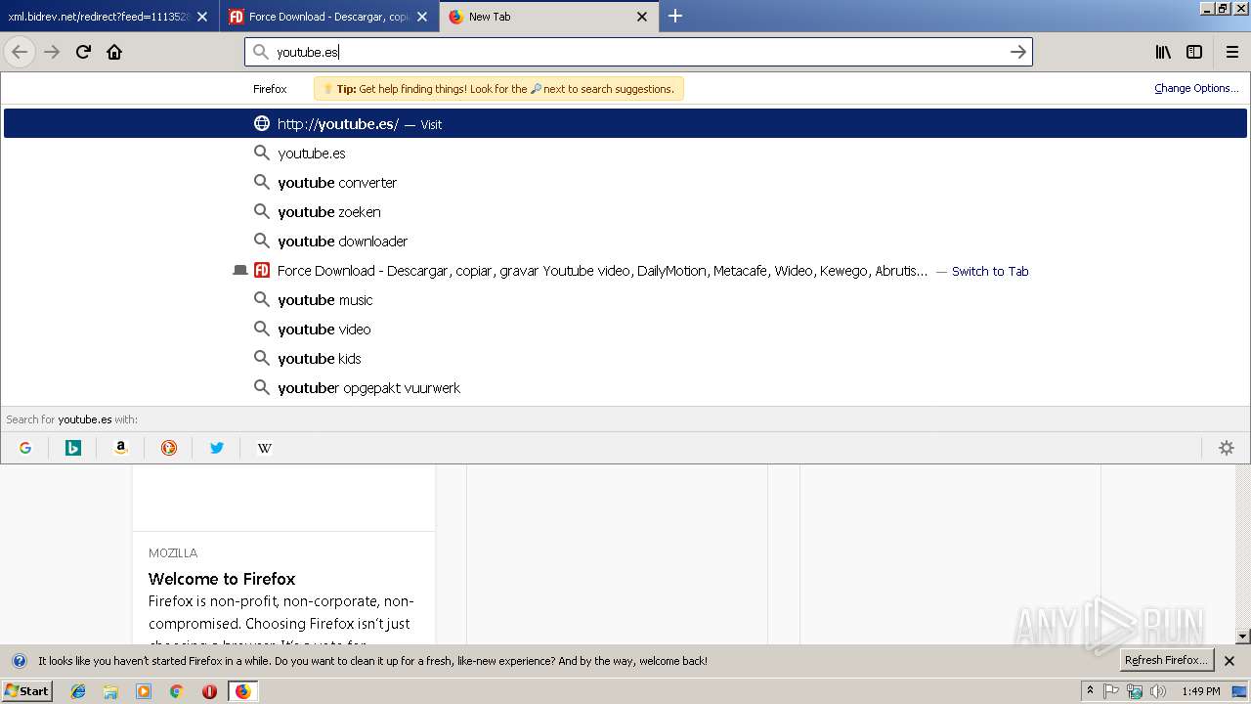Show sidebars toolbar icon

pos(1194,52)
